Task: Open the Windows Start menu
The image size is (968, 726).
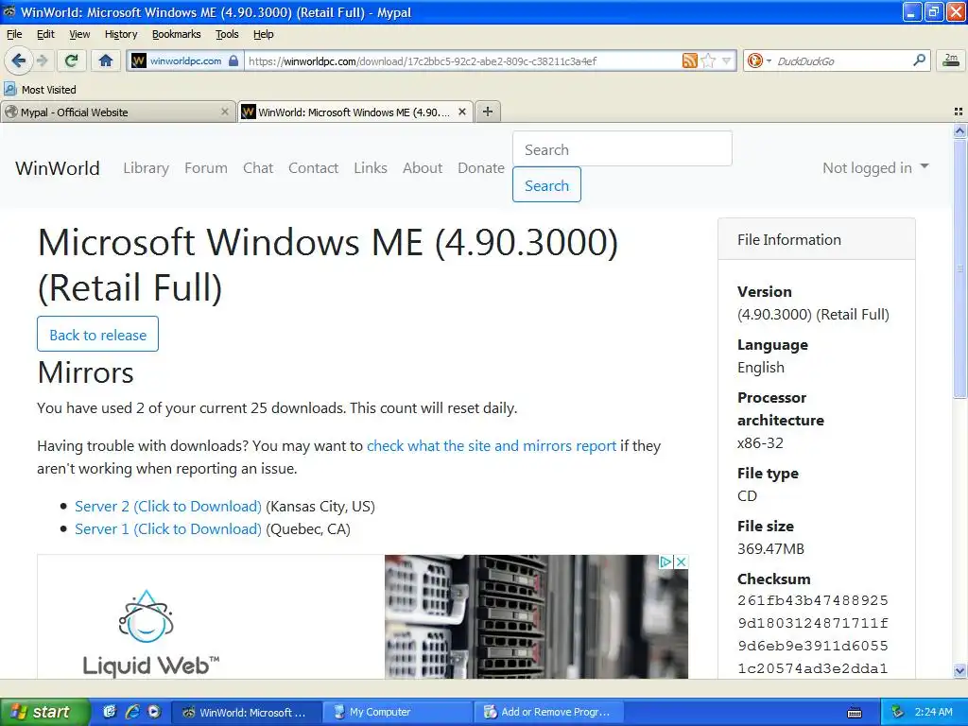Action: point(44,712)
